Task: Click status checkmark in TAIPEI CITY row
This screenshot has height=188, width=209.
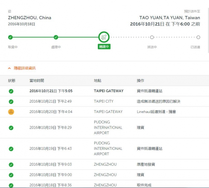Action: click(11, 101)
